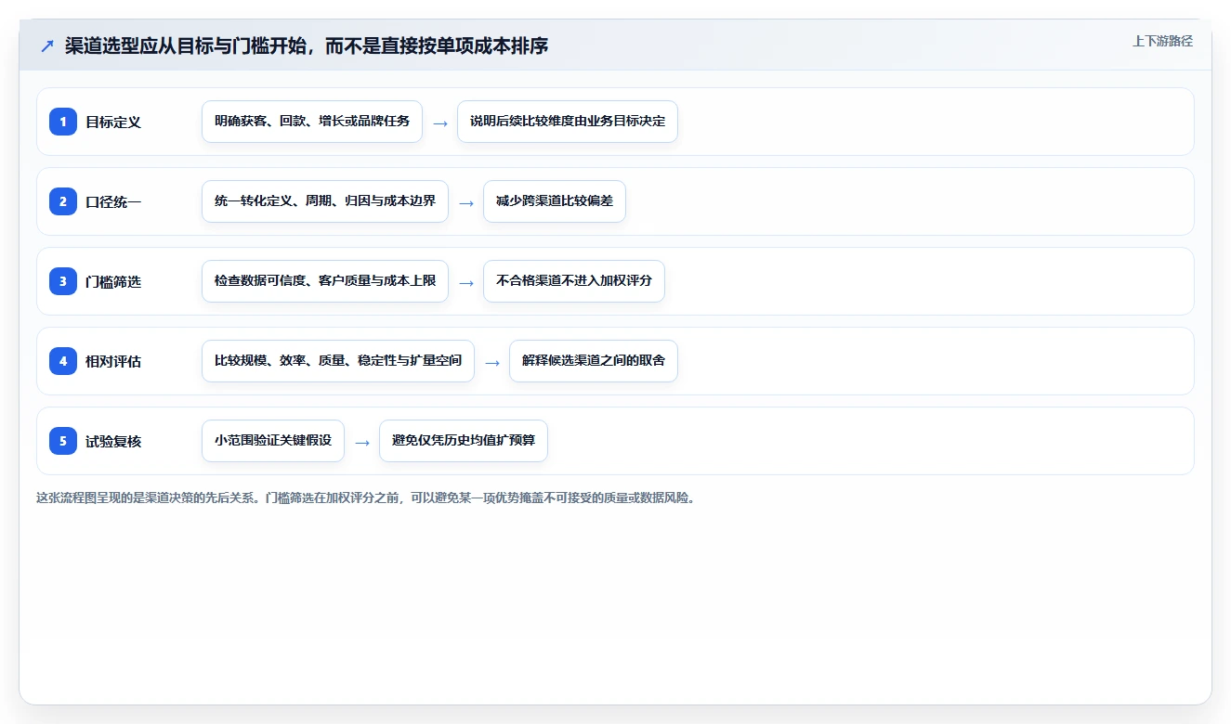Screen dimensions: 1231x724
Task: Select the 门槛筛选 step label
Action: coord(113,281)
